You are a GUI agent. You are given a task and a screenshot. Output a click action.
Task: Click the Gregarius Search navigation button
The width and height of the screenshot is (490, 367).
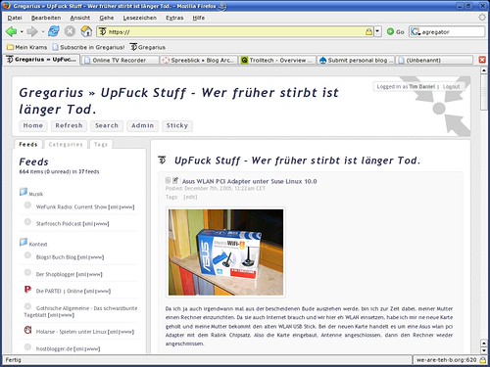(x=107, y=125)
